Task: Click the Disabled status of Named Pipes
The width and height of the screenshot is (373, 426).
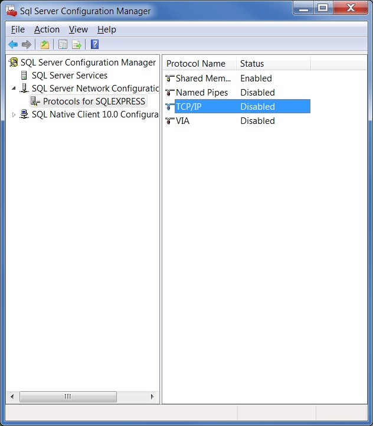Action: tap(257, 93)
